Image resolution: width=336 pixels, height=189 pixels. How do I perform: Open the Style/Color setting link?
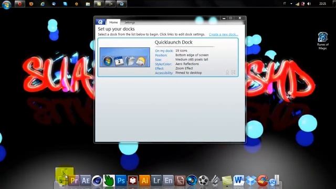tap(163, 64)
